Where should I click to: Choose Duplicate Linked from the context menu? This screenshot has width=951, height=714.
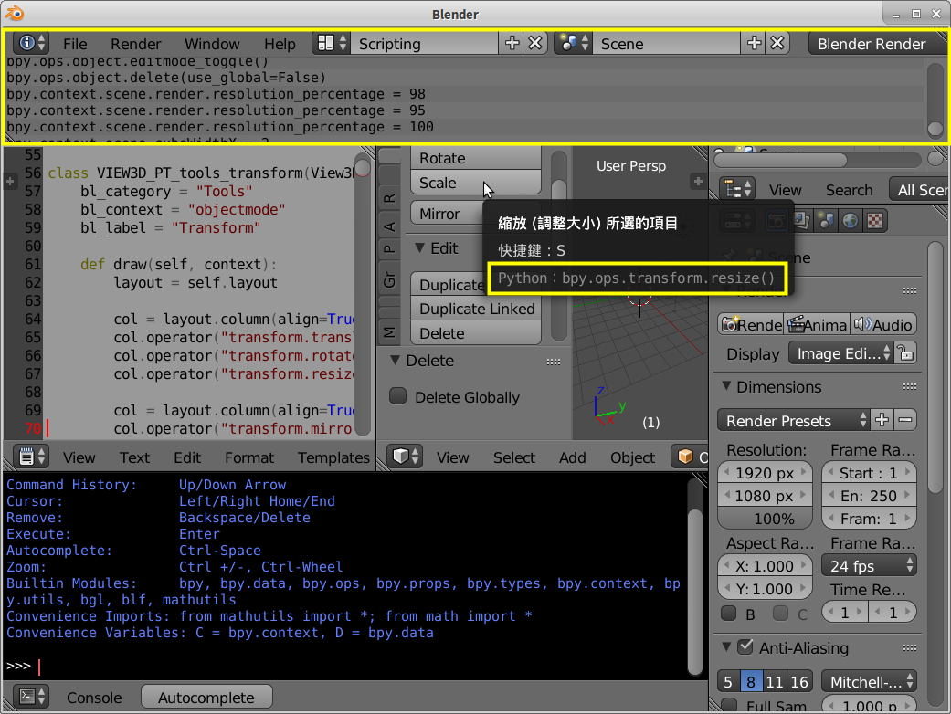[475, 309]
